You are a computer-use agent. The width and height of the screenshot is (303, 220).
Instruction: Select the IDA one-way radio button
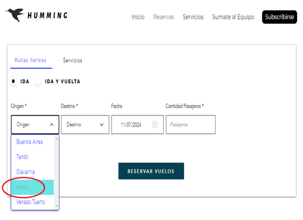point(14,82)
